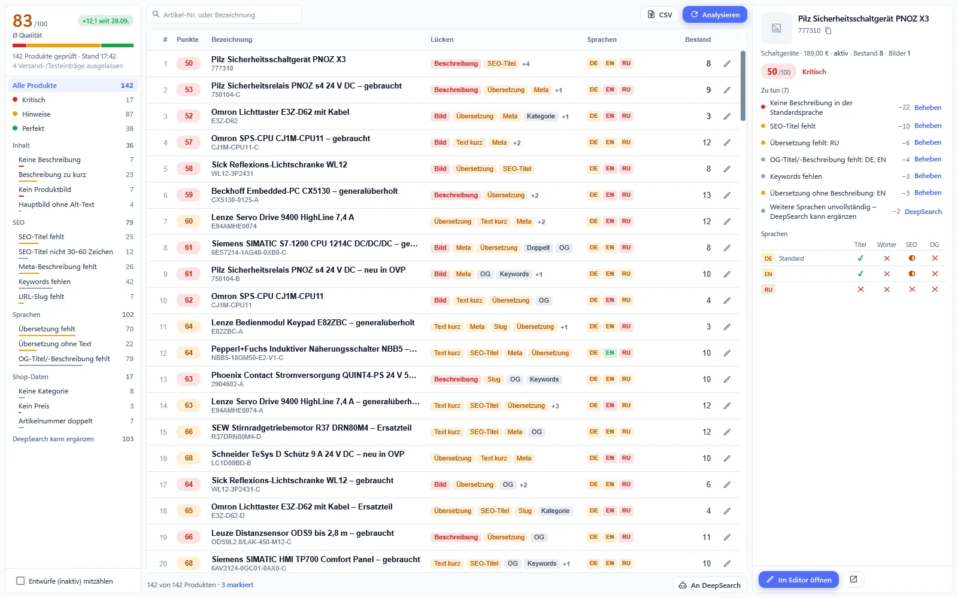
Task: Click pencil icon for Siemens SIMATIC HMI TP700 row
Action: pyautogui.click(x=727, y=563)
